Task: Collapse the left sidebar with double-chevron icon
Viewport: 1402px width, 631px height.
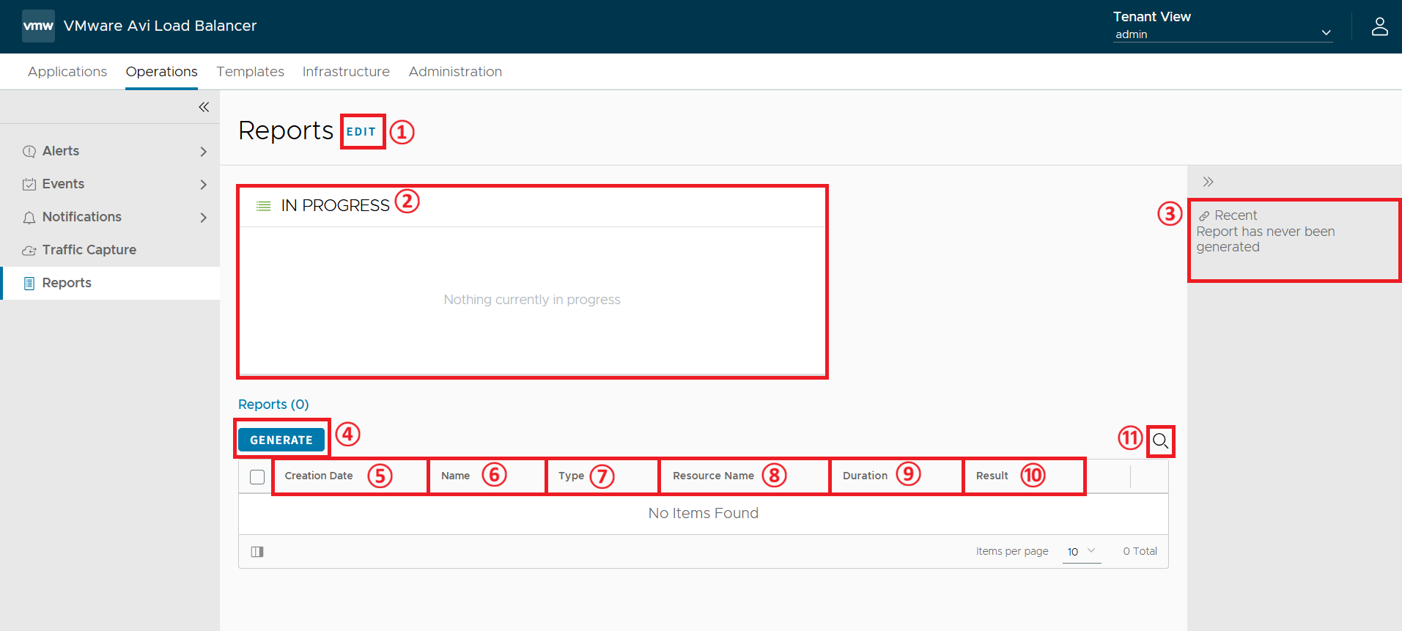Action: click(204, 107)
